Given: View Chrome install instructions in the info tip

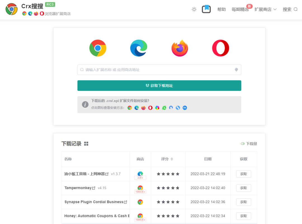Looking at the screenshot, I should (129, 108).
